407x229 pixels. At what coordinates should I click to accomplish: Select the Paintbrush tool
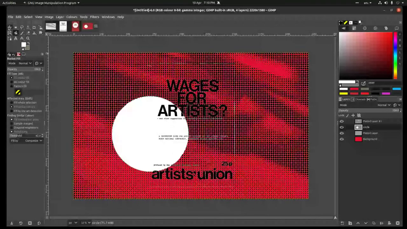(22, 33)
